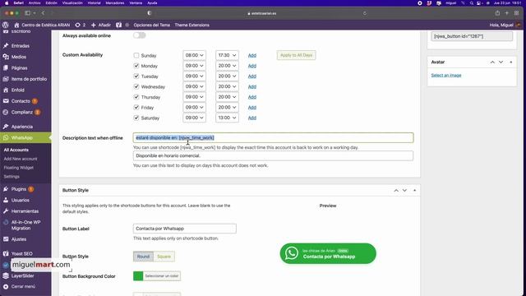Click the Usuarios sidebar icon
Viewport: 526px width, 296px height.
tap(6, 200)
